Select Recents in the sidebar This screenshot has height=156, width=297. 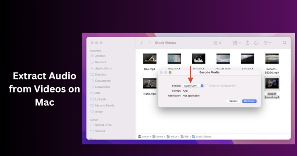click(100, 62)
